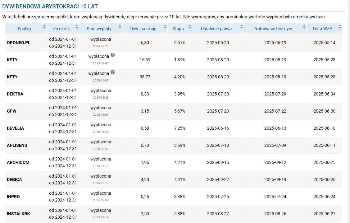
Task: Click sort arrows in Za okres header
Action: [77, 27]
